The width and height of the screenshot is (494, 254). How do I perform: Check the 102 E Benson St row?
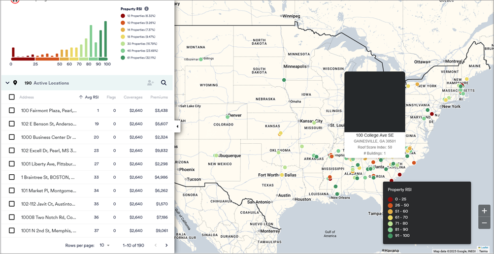(12, 124)
